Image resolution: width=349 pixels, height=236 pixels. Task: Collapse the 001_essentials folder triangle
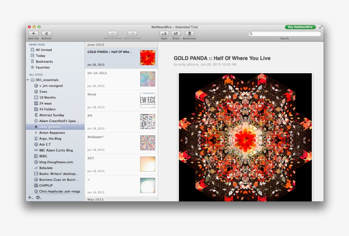point(28,80)
